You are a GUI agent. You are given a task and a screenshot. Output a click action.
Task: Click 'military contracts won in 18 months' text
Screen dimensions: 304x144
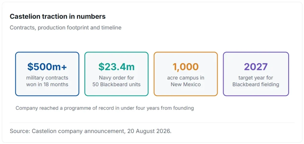[x=47, y=81]
